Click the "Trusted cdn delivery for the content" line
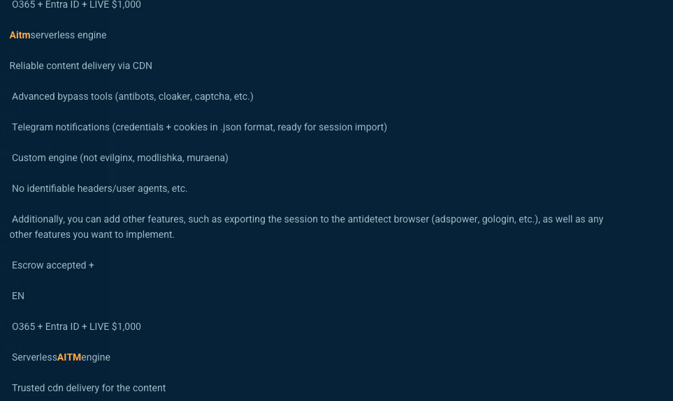This screenshot has width=673, height=401. click(89, 388)
